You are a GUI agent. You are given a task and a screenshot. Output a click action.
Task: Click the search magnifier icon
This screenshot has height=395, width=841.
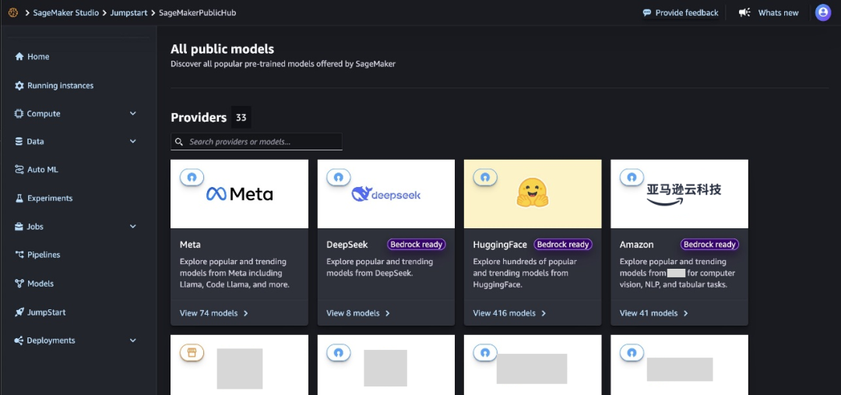coord(179,142)
